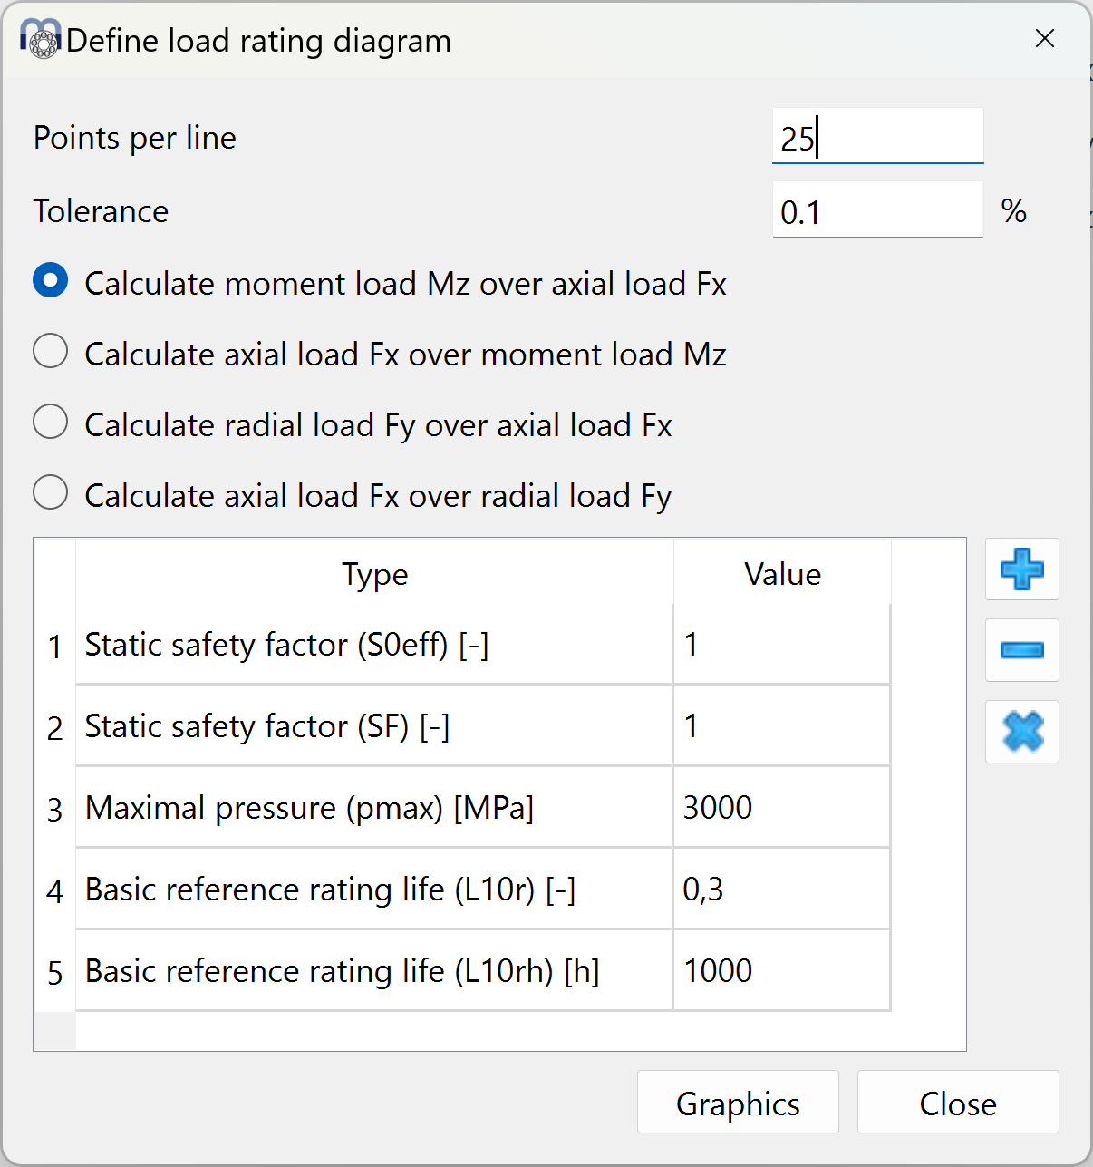Select row header number 3 in table
Image resolution: width=1093 pixels, height=1167 pixels.
point(55,809)
